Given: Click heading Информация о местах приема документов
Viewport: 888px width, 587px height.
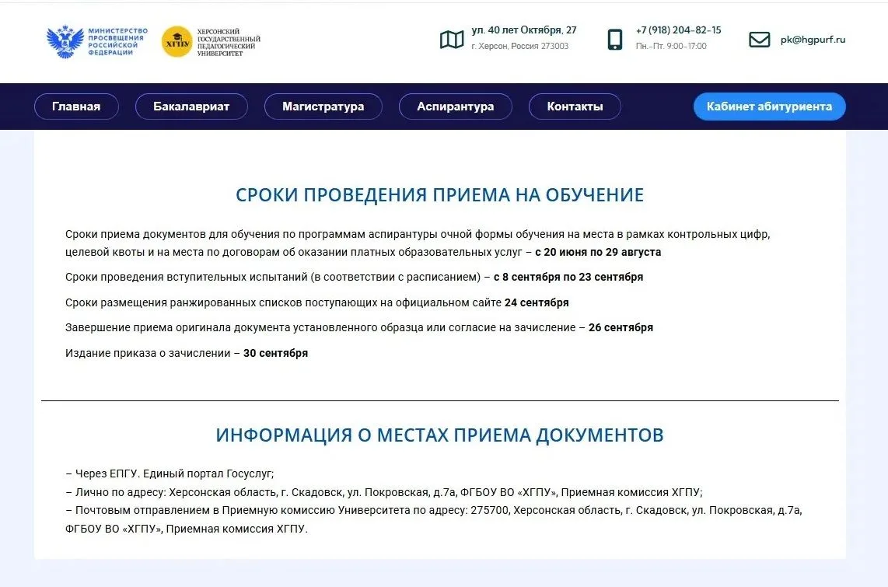Looking at the screenshot, I should pyautogui.click(x=439, y=435).
